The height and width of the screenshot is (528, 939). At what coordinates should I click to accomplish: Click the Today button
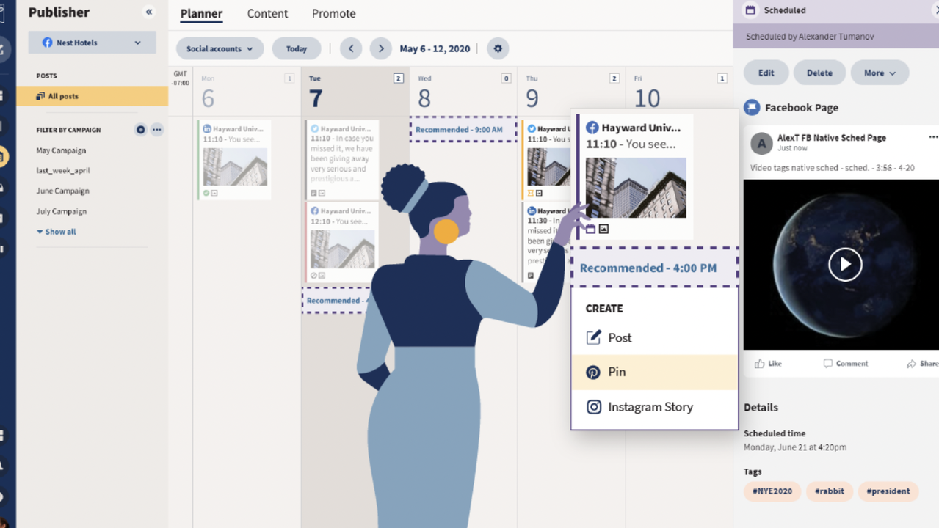(x=297, y=48)
